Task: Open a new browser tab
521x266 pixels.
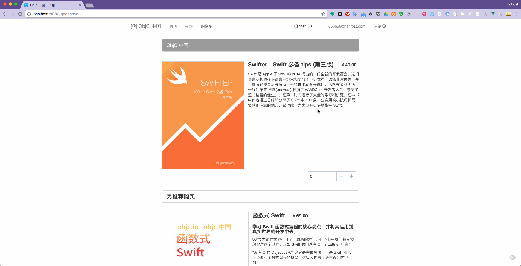Action: click(89, 5)
